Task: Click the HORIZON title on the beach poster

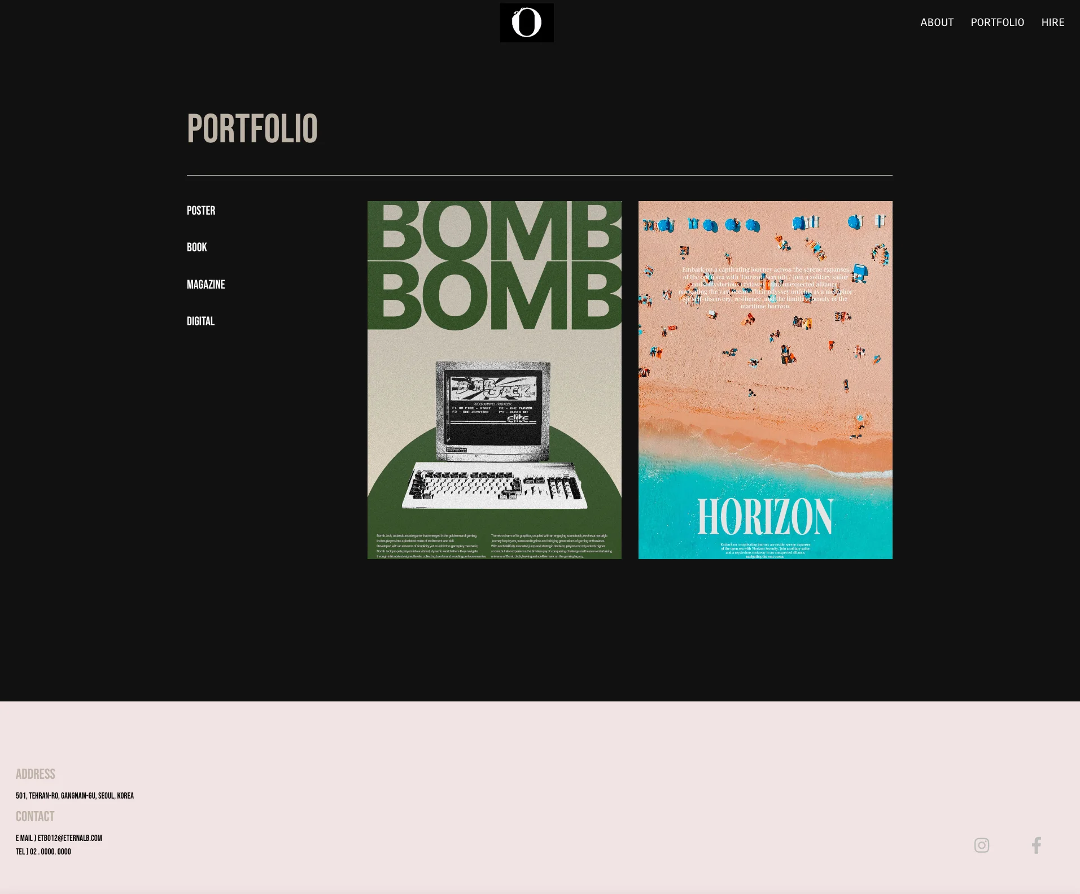Action: pyautogui.click(x=765, y=517)
